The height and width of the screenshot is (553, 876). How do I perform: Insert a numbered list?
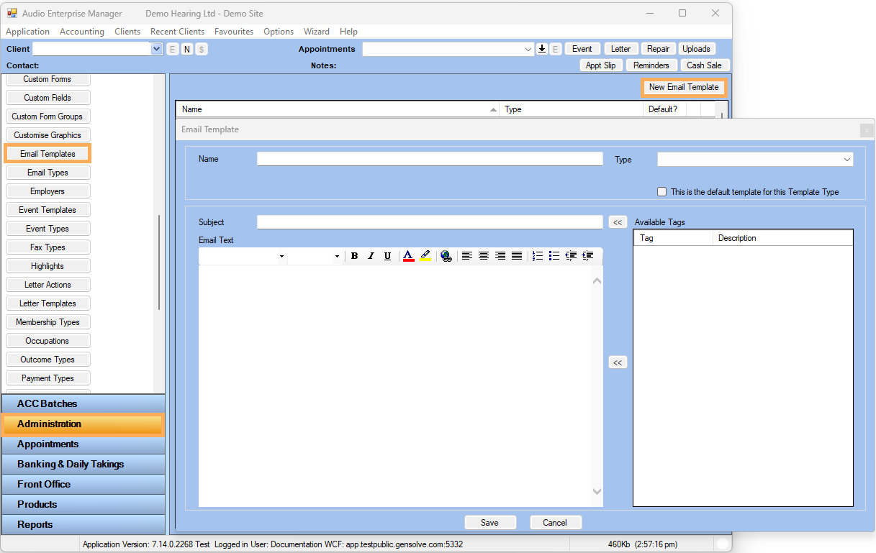tap(537, 256)
